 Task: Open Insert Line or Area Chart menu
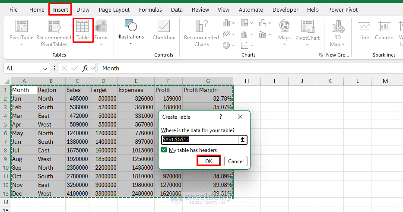[229, 34]
